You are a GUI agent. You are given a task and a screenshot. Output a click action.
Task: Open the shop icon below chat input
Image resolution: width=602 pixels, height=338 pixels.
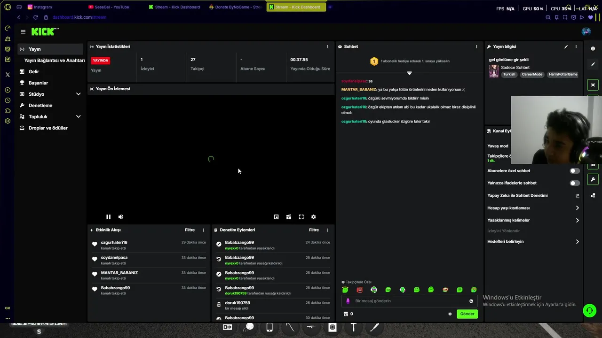pos(346,314)
